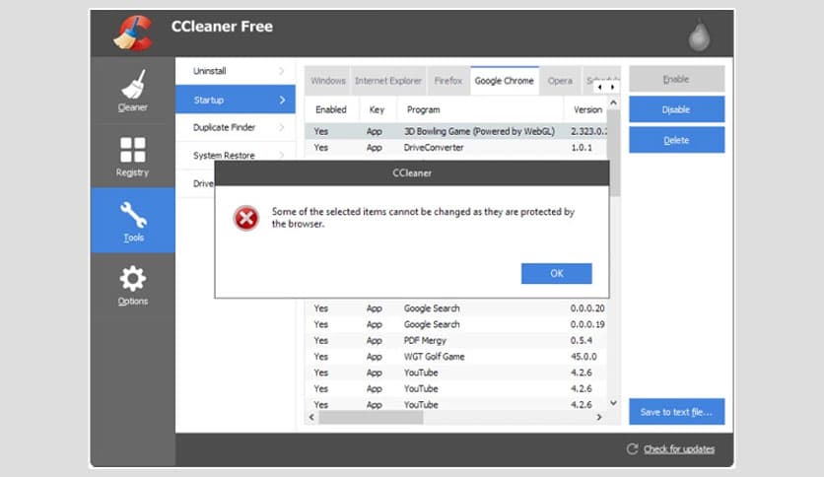
Task: Open the Opera startup tab
Action: [560, 81]
